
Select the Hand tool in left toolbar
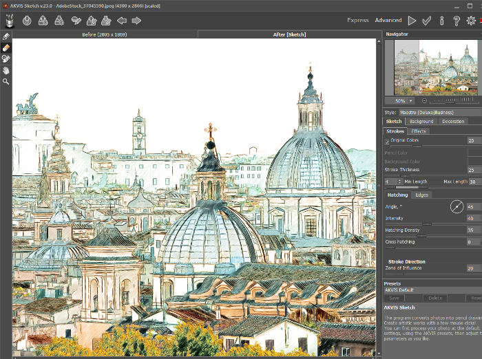6,70
